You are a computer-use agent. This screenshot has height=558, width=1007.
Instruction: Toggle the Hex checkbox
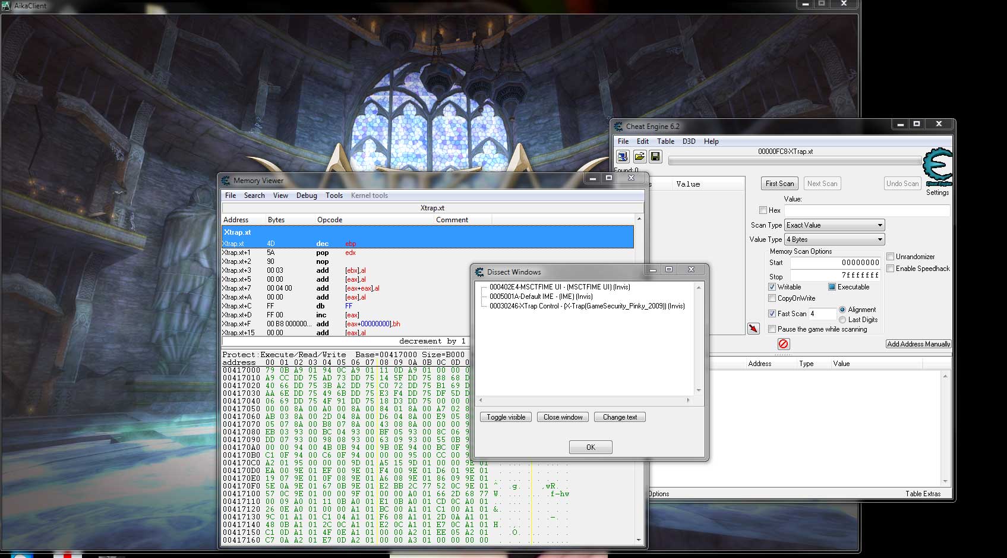tap(763, 210)
